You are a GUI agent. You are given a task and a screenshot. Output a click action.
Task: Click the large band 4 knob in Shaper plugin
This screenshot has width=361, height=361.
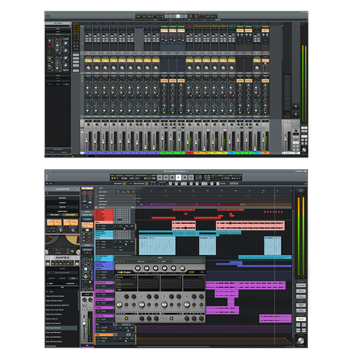click(187, 304)
